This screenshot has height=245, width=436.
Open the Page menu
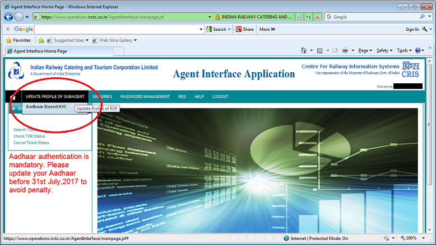pyautogui.click(x=365, y=50)
